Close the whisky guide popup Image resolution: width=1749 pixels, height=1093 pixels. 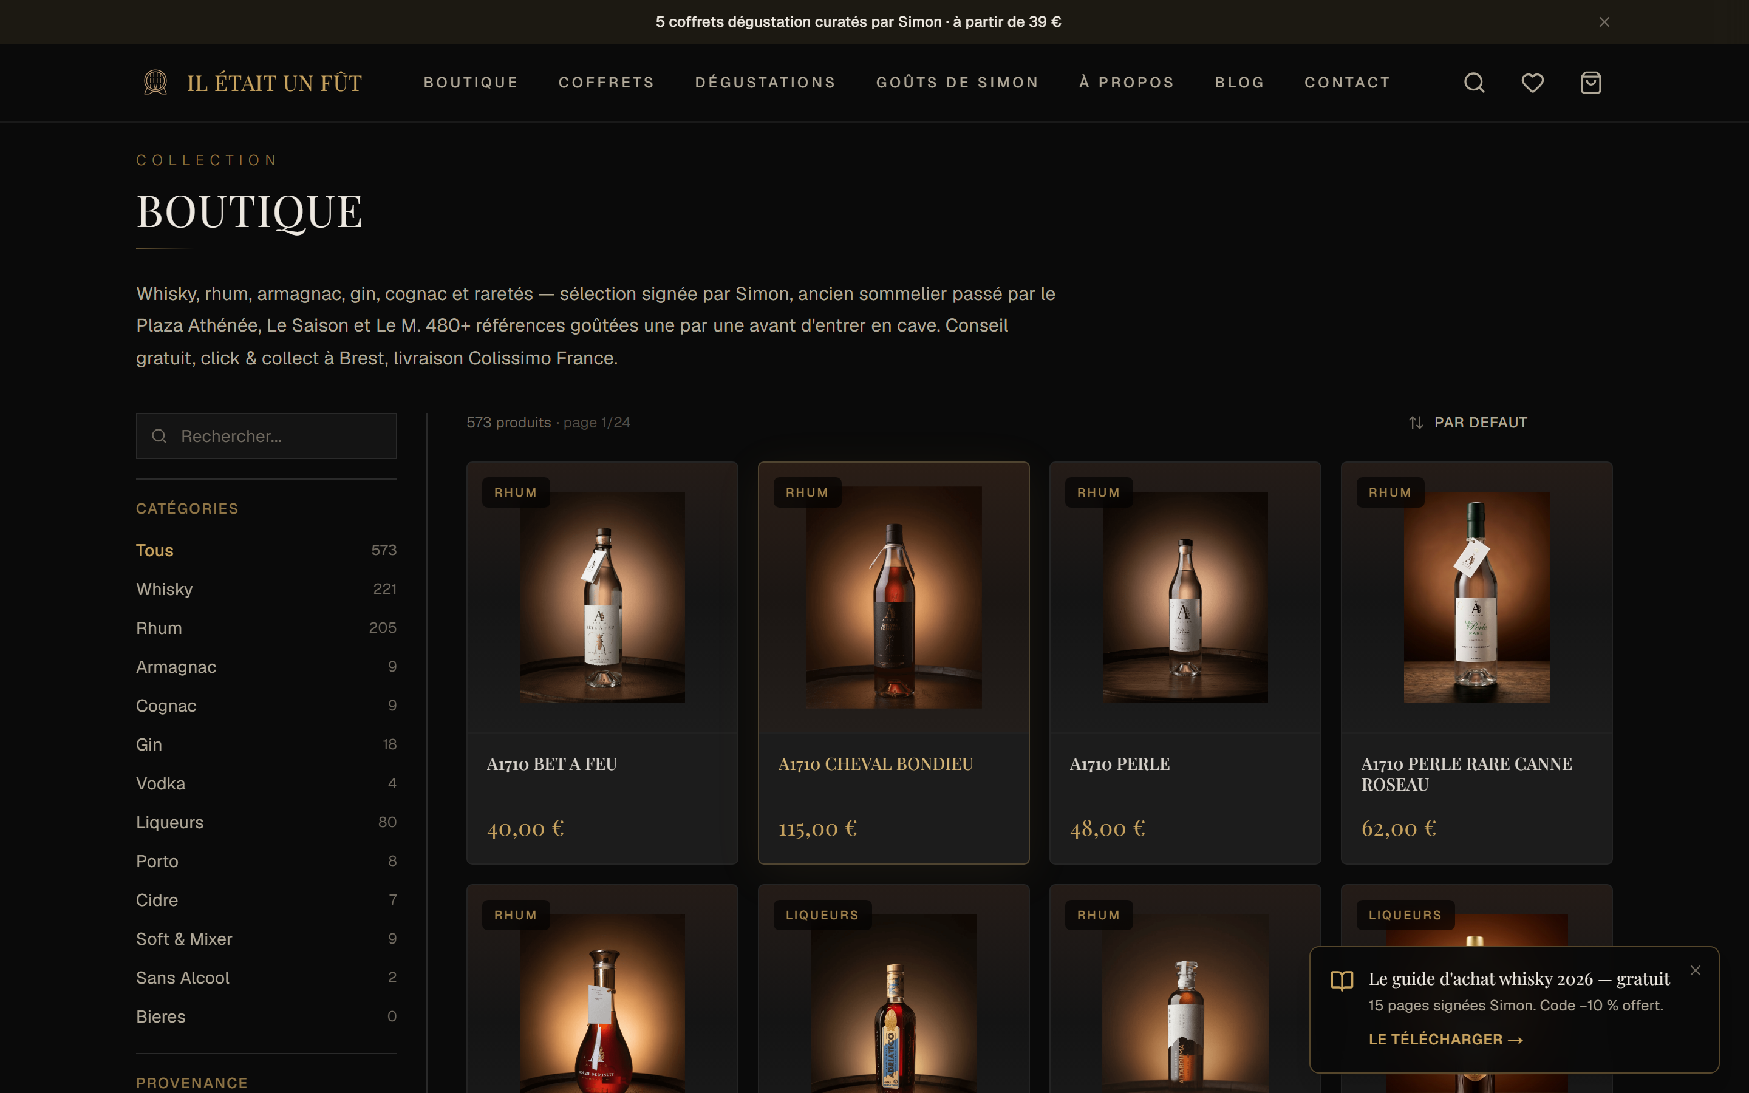pyautogui.click(x=1696, y=970)
